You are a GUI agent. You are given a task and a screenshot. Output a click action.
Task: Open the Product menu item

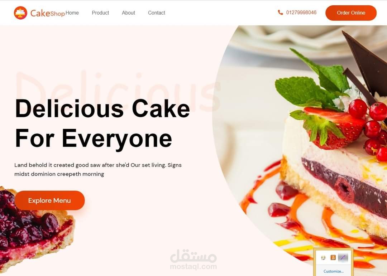[x=100, y=13]
